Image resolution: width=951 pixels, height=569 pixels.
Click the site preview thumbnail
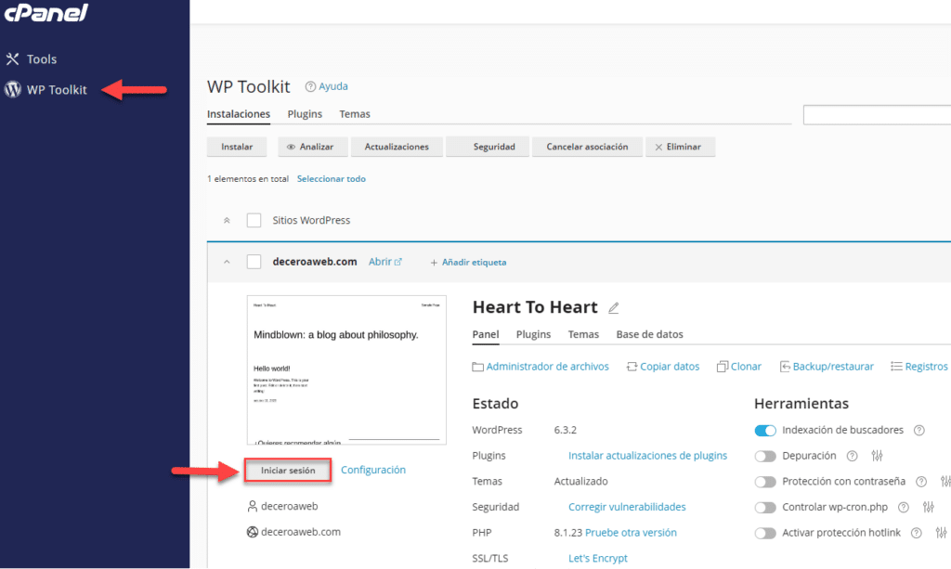347,370
